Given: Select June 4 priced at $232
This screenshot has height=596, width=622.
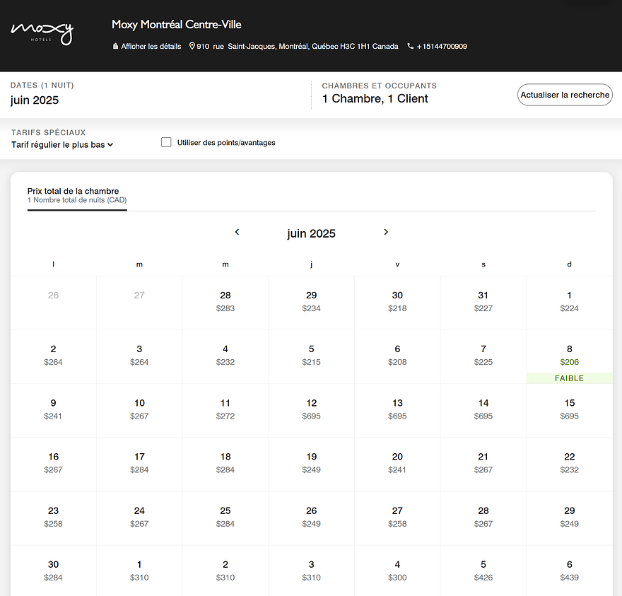Looking at the screenshot, I should [x=225, y=357].
